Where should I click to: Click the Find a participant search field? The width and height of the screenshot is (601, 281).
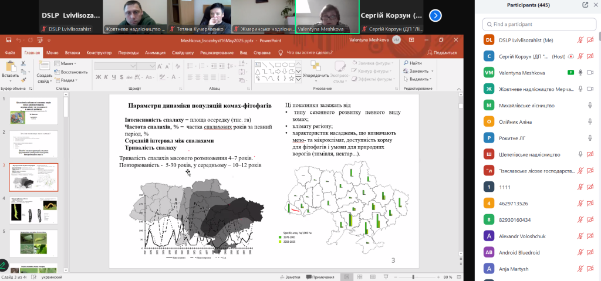537,24
